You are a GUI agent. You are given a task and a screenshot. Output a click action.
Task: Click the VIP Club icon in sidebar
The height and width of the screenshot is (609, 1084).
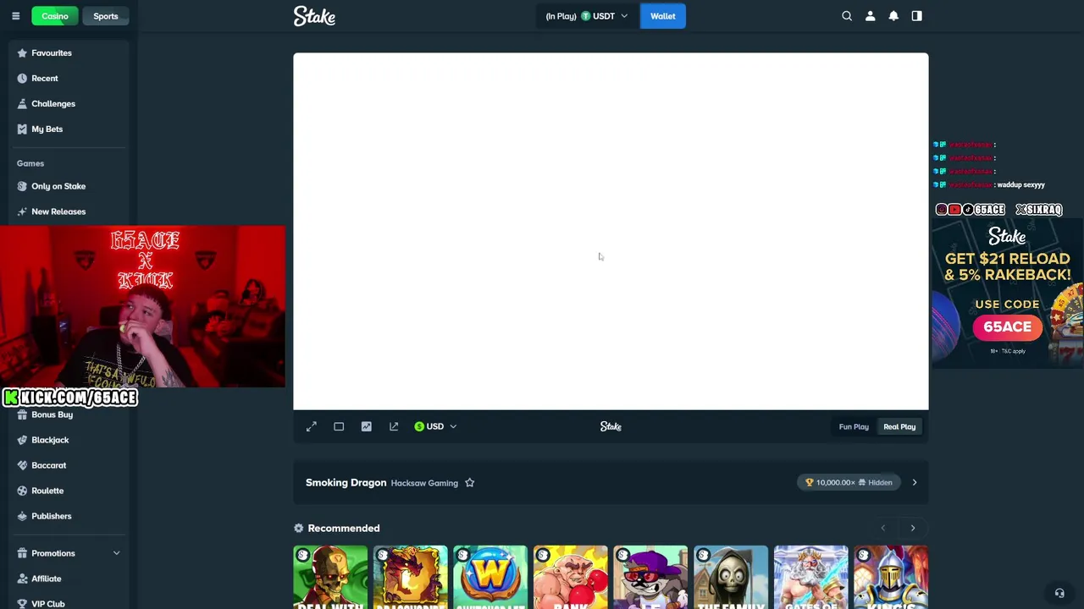22,603
